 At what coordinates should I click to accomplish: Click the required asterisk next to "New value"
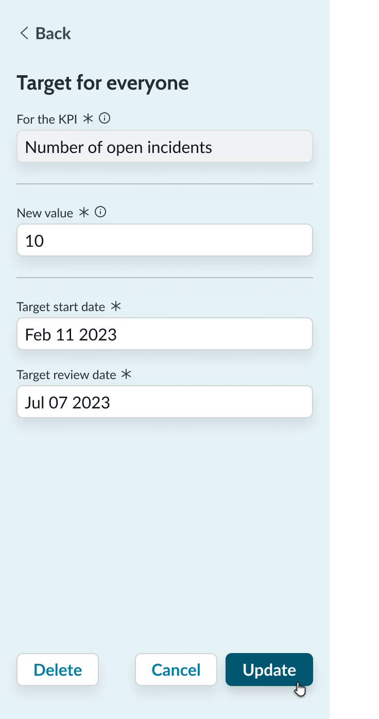click(84, 212)
